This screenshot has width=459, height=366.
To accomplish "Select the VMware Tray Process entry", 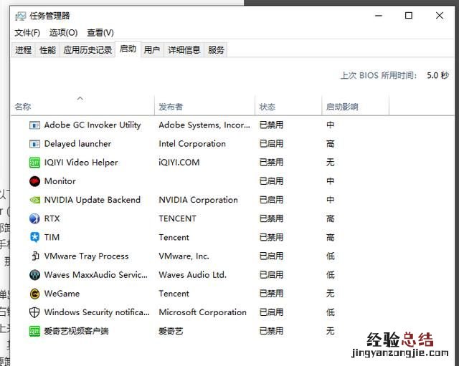I will (x=232, y=256).
